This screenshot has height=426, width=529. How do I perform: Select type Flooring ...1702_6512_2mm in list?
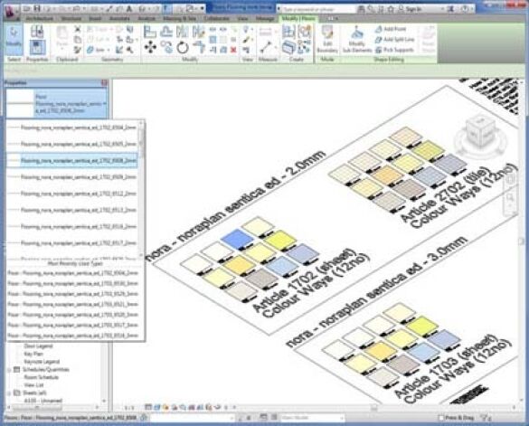pyautogui.click(x=72, y=194)
